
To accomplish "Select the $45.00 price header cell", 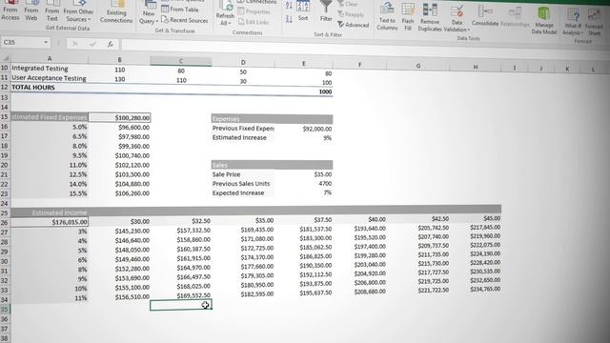I will (475, 218).
